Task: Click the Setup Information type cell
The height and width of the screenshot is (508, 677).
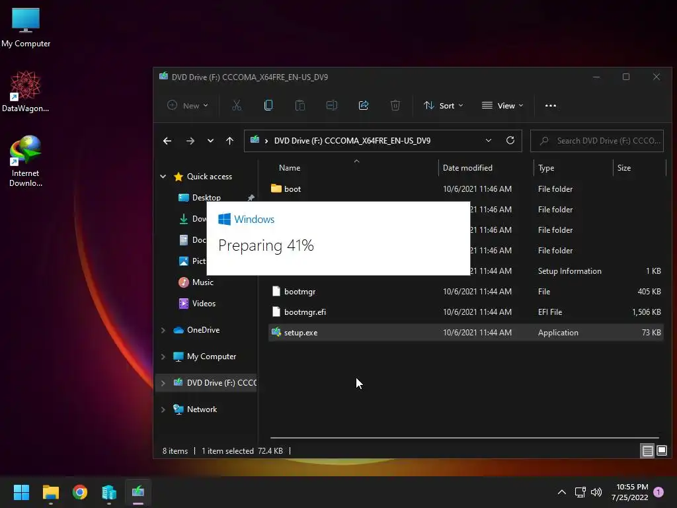Action: click(x=569, y=271)
